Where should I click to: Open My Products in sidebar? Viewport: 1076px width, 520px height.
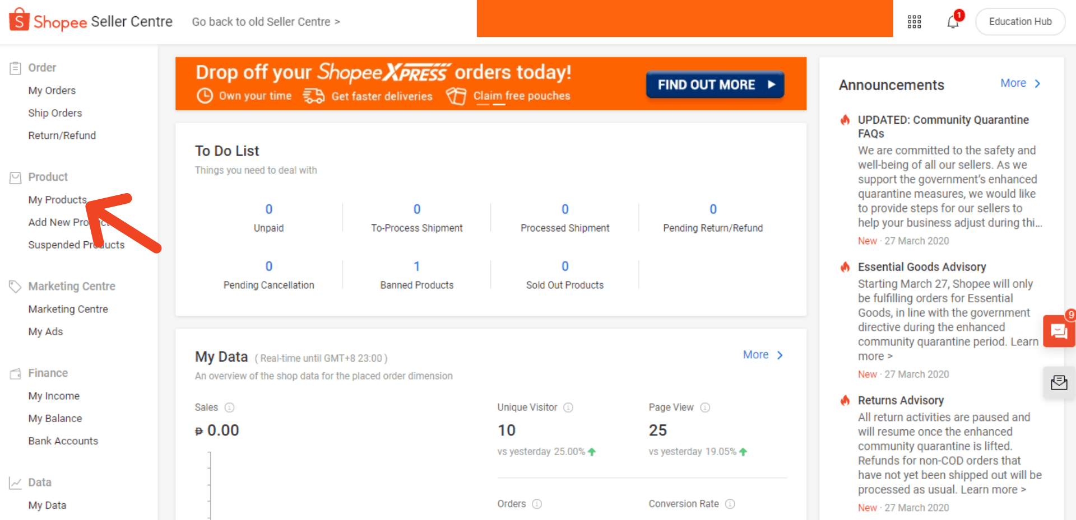58,200
